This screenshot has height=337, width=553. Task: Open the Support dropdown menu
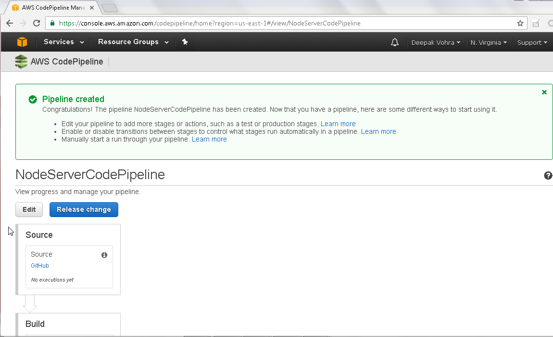[532, 42]
